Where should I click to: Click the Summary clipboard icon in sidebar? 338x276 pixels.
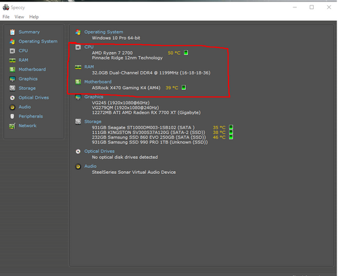coord(12,32)
